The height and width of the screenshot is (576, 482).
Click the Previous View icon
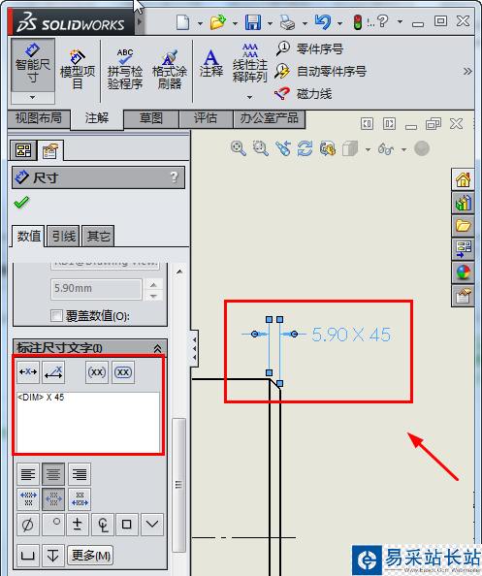(283, 148)
